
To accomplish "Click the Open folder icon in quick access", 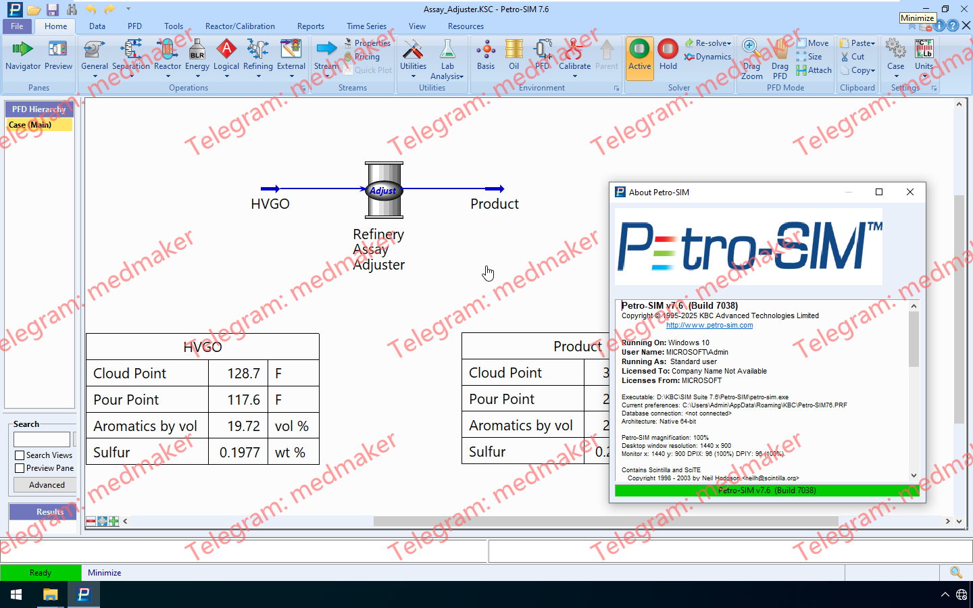I will [x=34, y=9].
